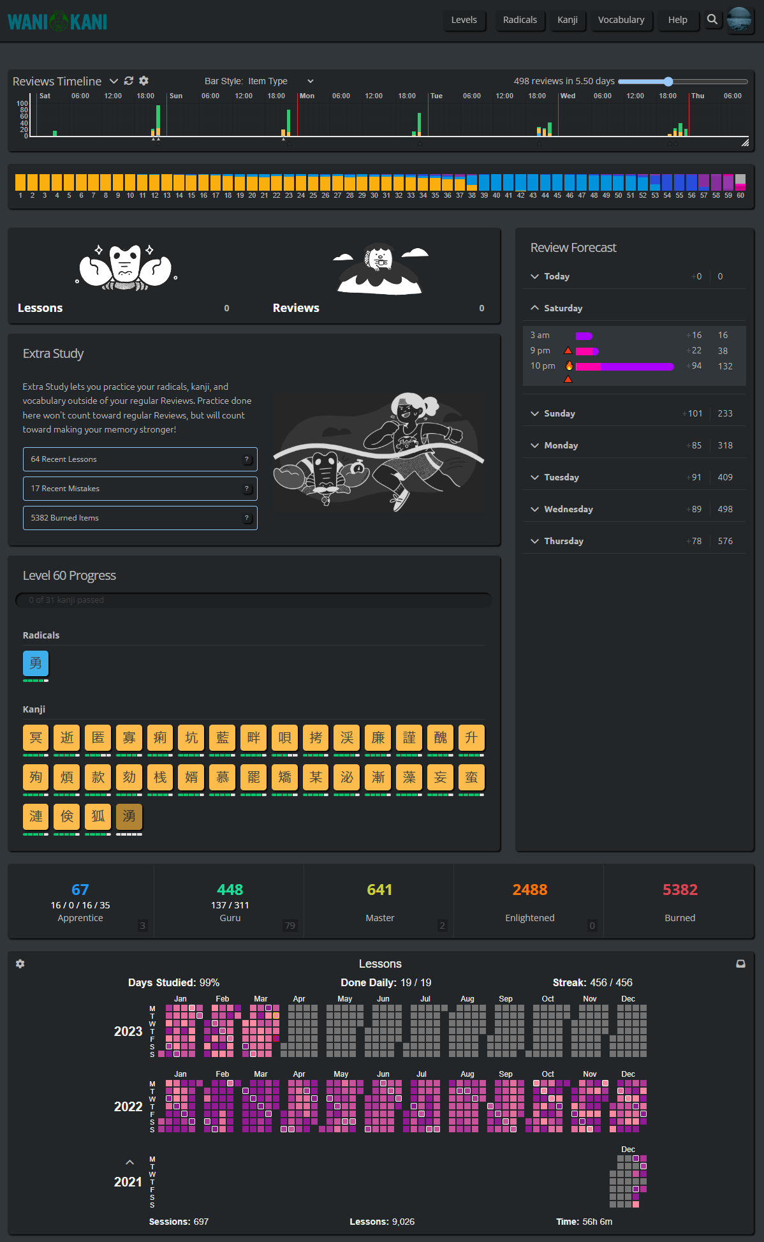This screenshot has width=764, height=1242.
Task: Click the 10 pm forecast bar
Action: (x=625, y=367)
